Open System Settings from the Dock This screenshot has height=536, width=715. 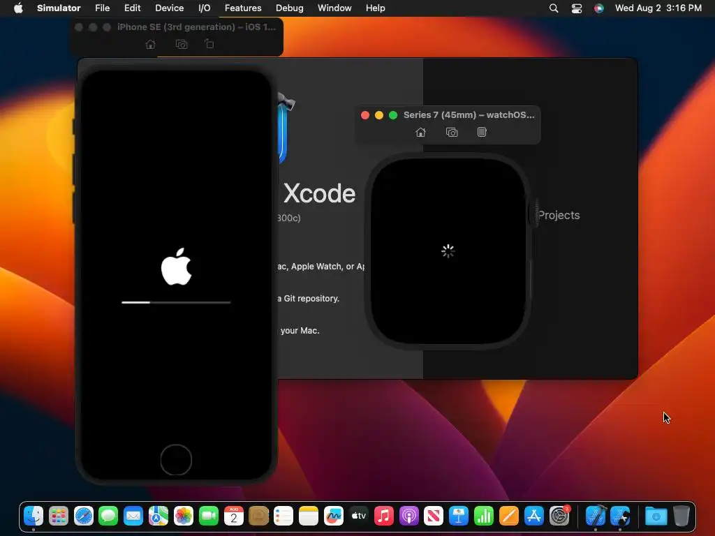click(x=559, y=516)
